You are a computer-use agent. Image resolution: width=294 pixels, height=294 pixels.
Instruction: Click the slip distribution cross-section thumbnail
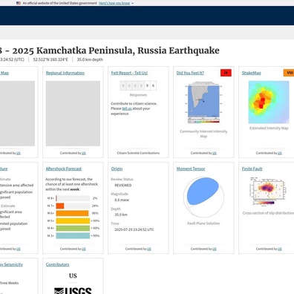point(269,192)
